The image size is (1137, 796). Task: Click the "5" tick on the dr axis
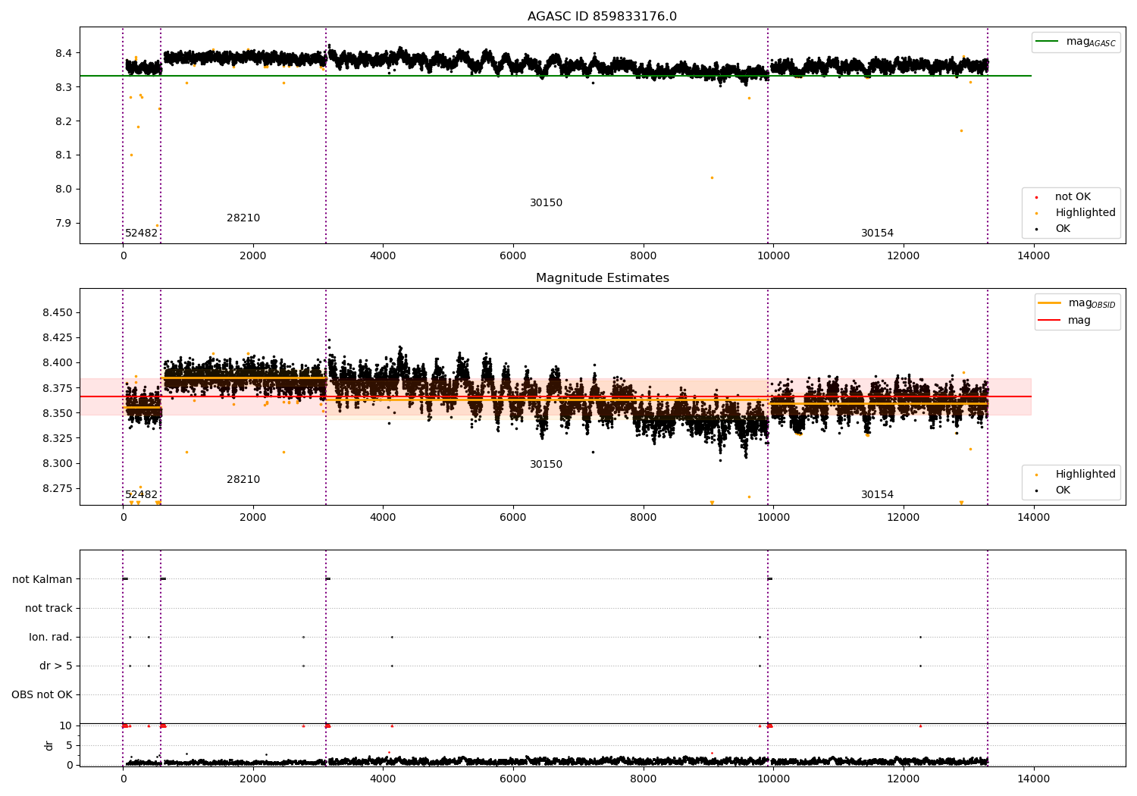pos(69,745)
